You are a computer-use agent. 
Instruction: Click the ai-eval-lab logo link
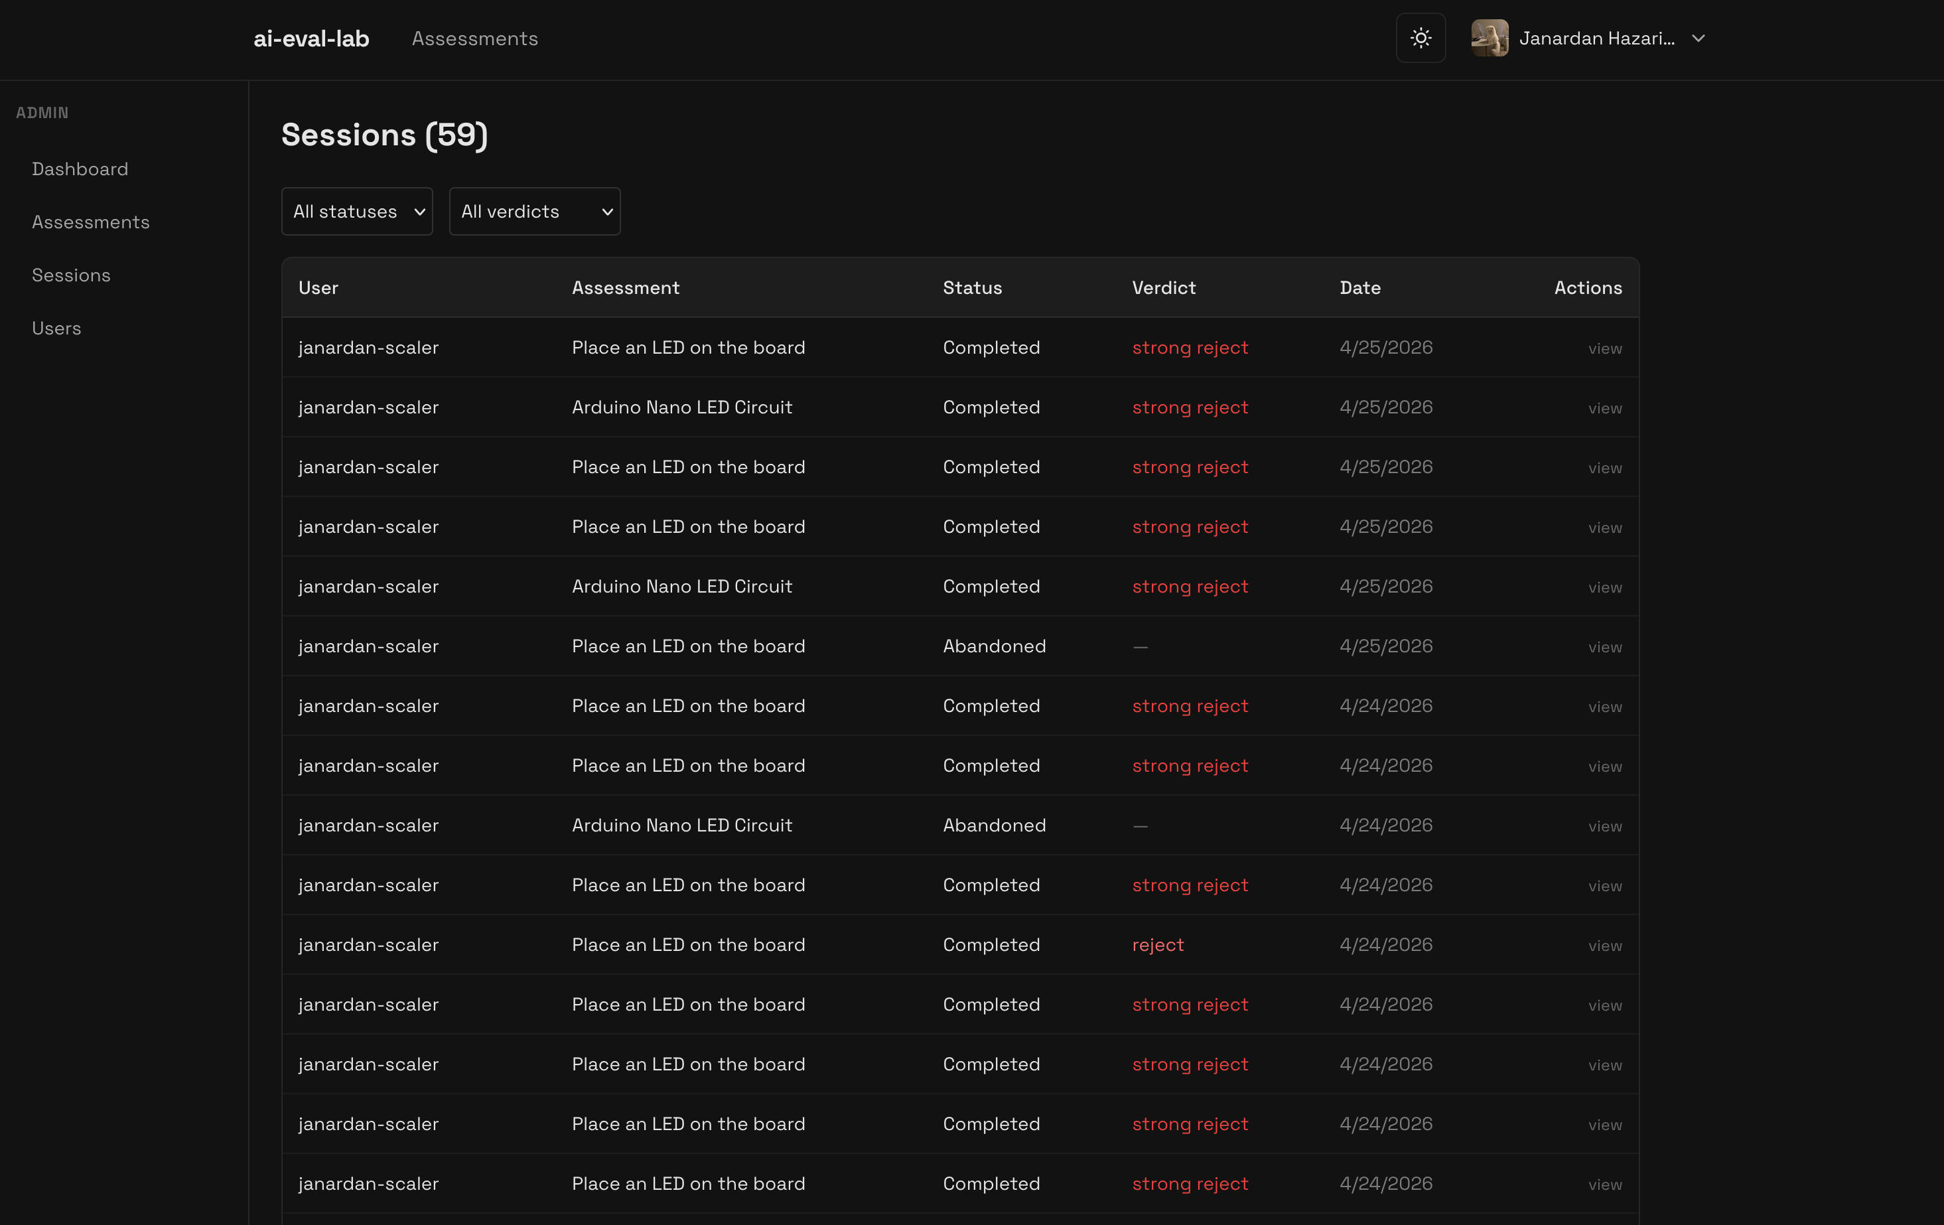click(x=311, y=38)
